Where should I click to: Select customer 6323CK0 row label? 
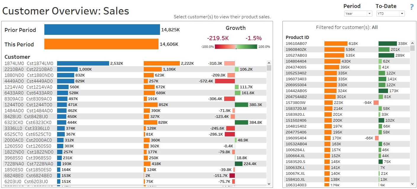coord(28,122)
